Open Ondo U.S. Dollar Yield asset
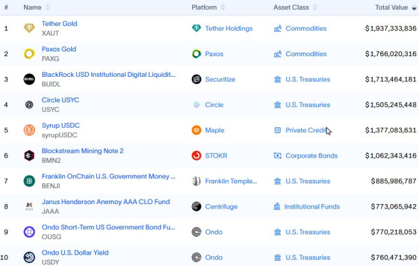 point(75,252)
